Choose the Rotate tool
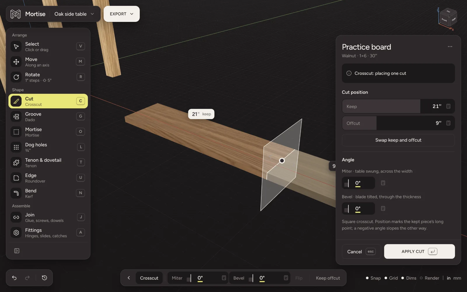The image size is (467, 292). 48,77
